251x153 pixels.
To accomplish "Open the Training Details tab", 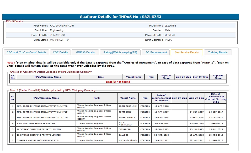I will [218, 52].
